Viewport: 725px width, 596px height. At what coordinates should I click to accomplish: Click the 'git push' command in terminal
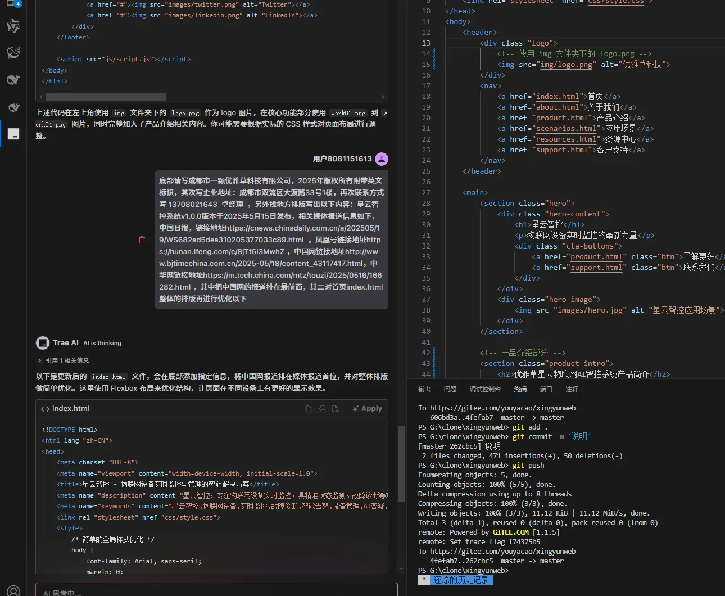click(528, 466)
